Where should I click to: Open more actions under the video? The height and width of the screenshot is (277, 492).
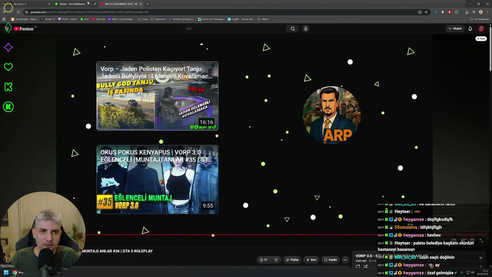[x=345, y=260]
